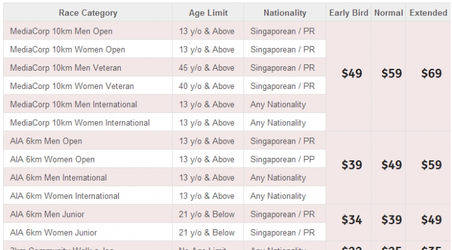Click MediaCorp 10km Men International entry

(73, 105)
